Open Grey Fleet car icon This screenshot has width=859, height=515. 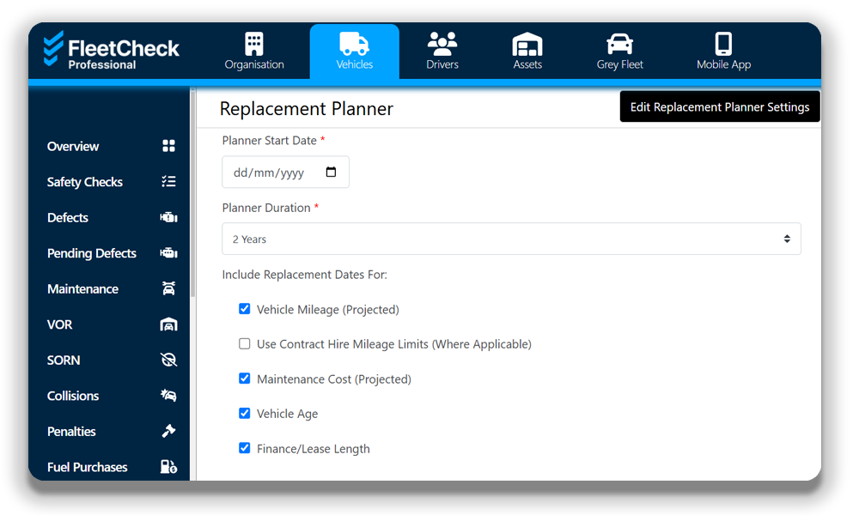[619, 44]
